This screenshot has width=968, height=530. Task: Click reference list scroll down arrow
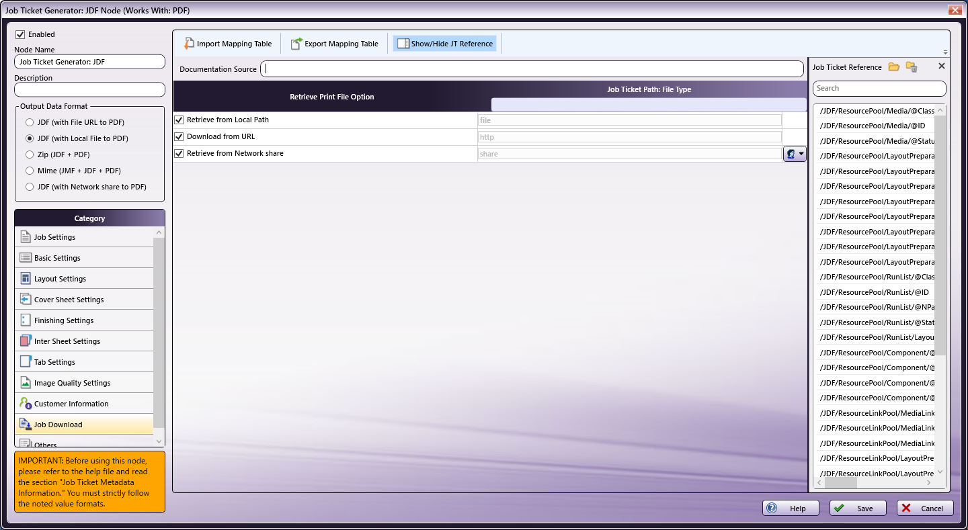pos(940,472)
